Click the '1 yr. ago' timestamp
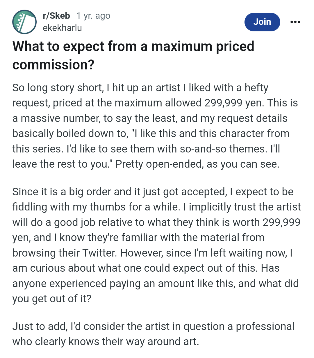 coord(93,16)
